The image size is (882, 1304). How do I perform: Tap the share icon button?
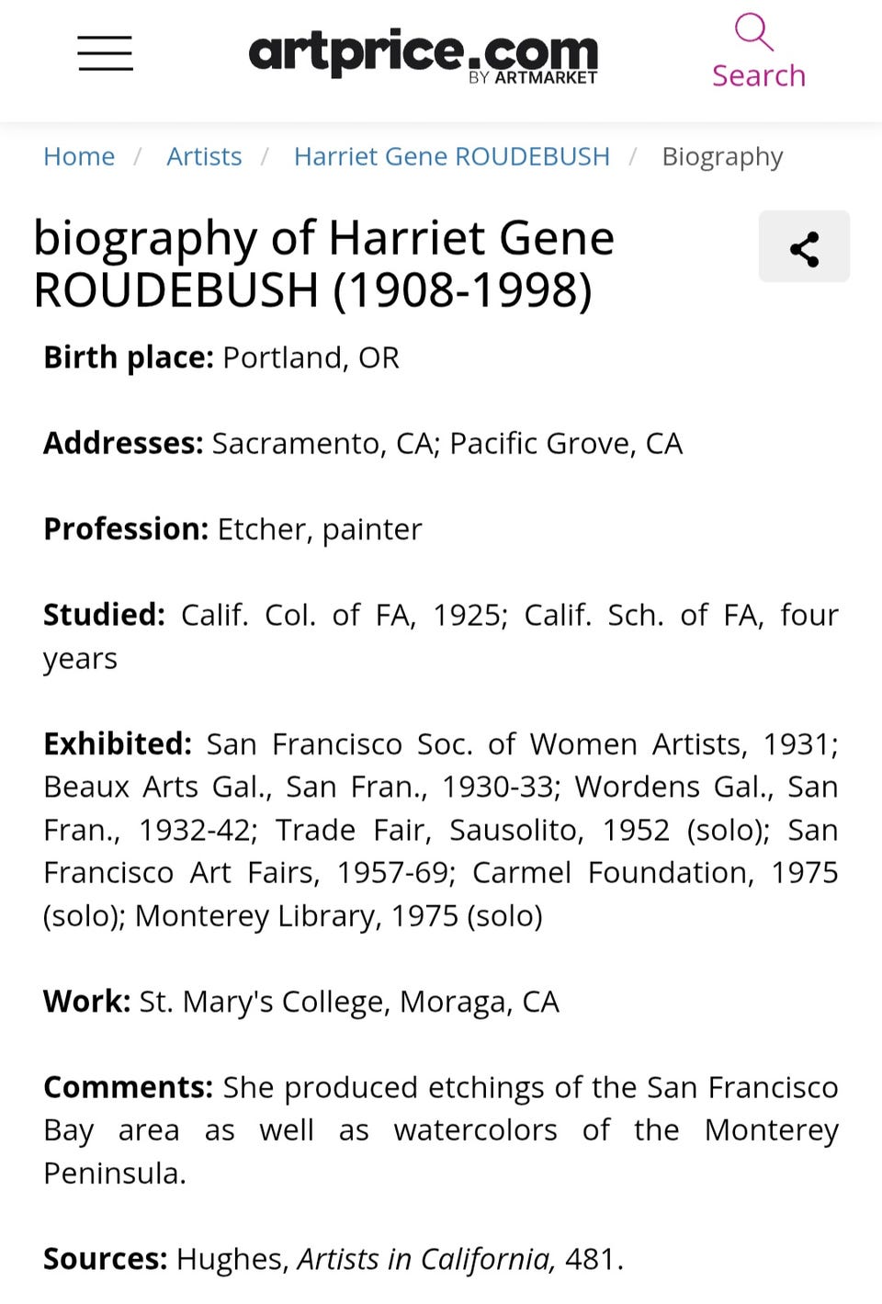point(804,246)
